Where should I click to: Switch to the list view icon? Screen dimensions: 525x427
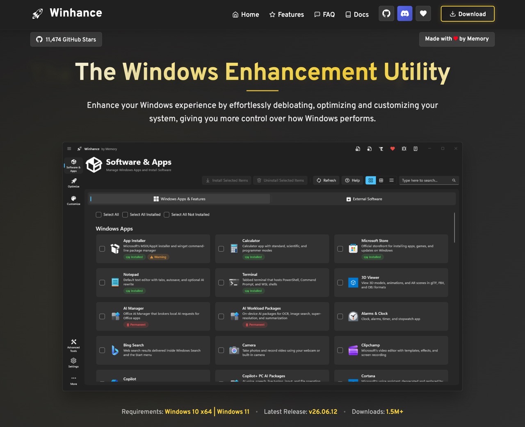(x=391, y=180)
